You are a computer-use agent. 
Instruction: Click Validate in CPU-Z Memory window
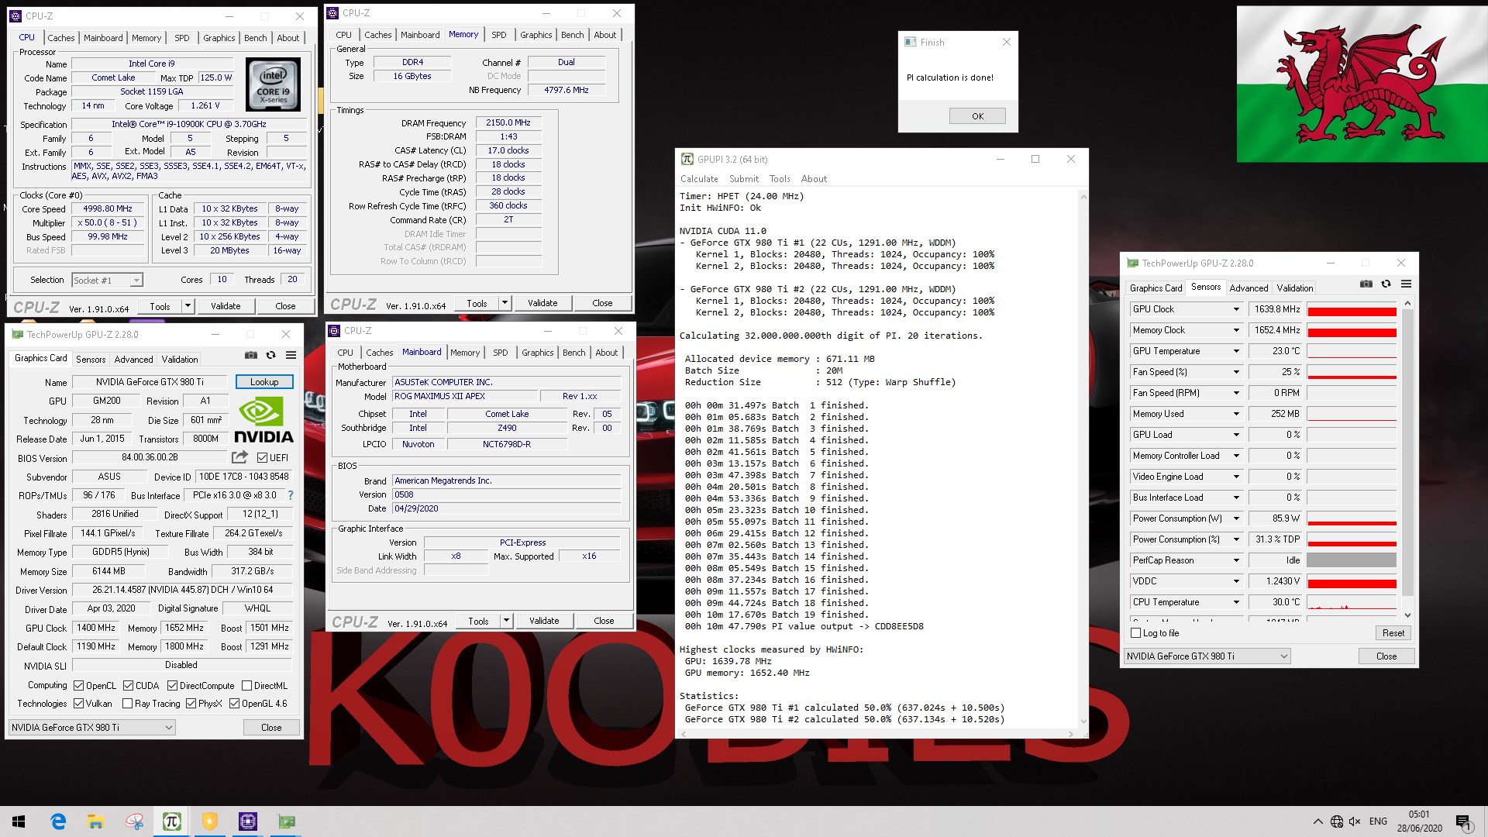[542, 303]
